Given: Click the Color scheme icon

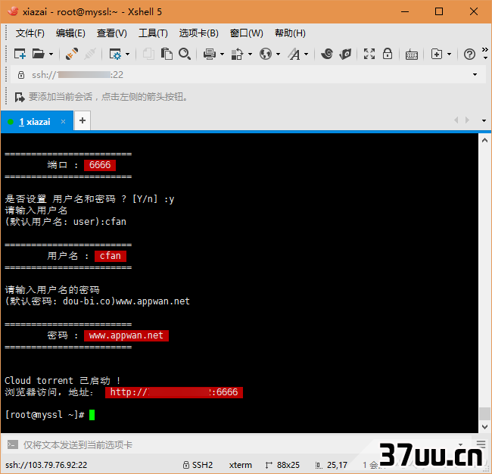Looking at the screenshot, I should [237, 54].
